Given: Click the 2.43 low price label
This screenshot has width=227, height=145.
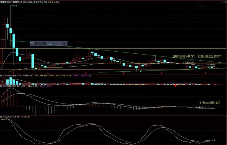Looking at the screenshot, I should coord(140,71).
